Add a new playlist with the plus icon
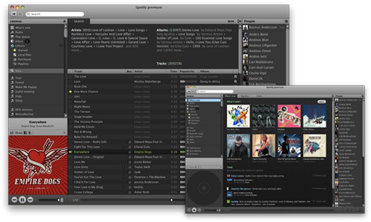371x222 pixels. tap(64, 21)
